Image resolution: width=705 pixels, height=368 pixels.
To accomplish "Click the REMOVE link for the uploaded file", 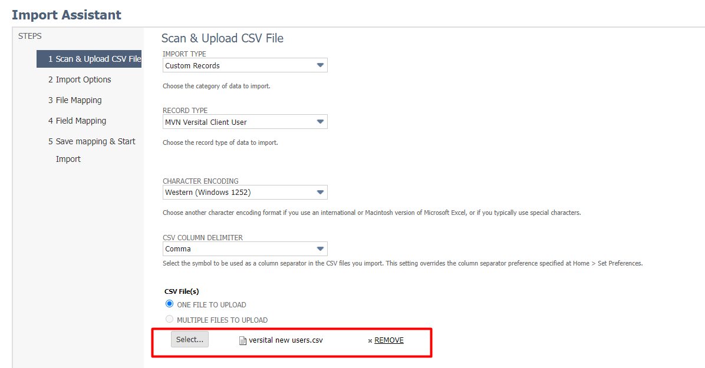I will pos(389,340).
